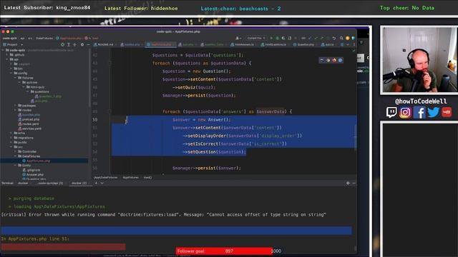Click code-quiz in top navigation breadcrumb
The image size is (458, 257).
(x=9, y=38)
